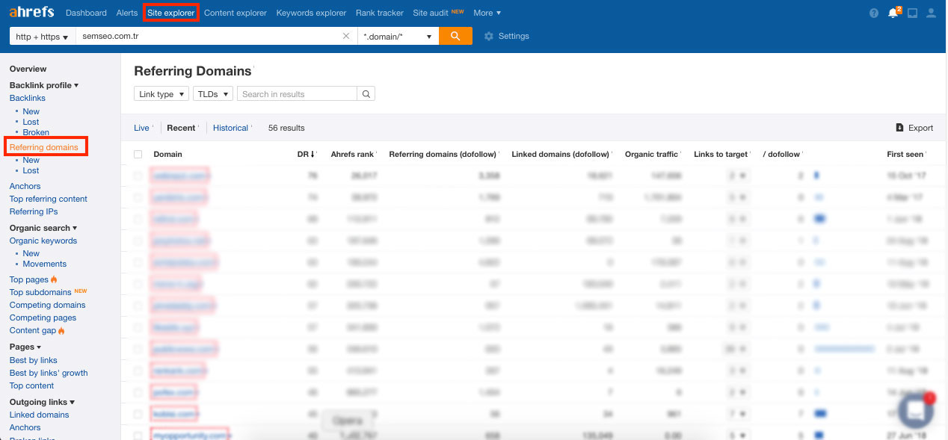948x440 pixels.
Task: Open Organic keywords
Action: 43,241
